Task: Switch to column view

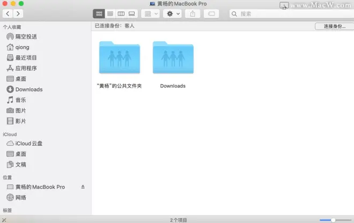Action: [121, 14]
